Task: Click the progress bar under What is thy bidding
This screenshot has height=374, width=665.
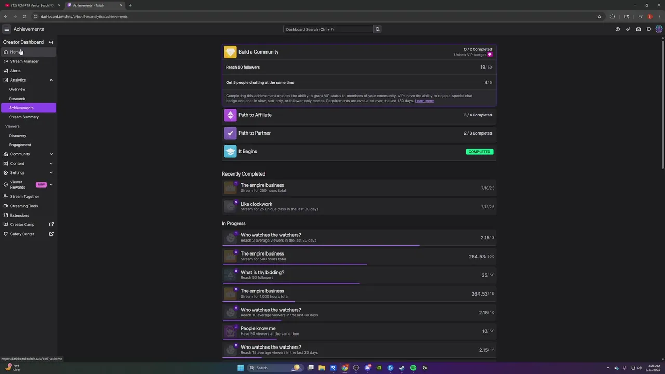Action: 359,283
